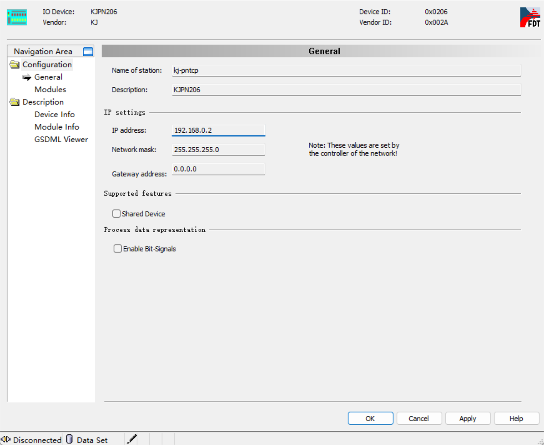
Task: Click the Data Set cylinder icon
Action: pyautogui.click(x=70, y=439)
